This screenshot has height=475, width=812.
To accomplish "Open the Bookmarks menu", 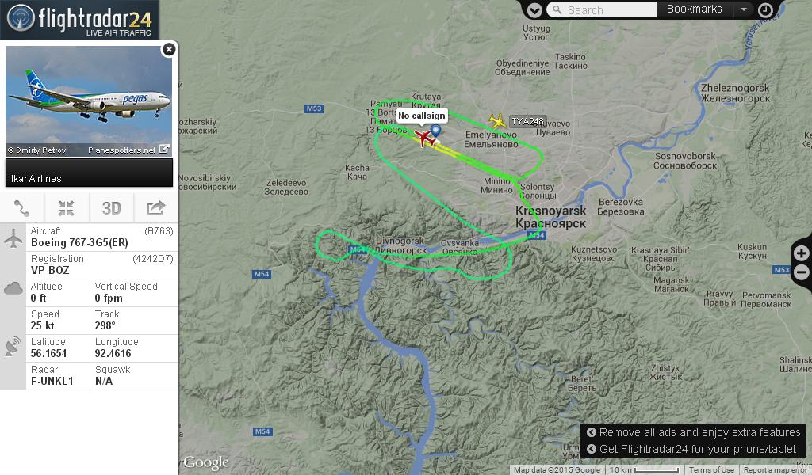I will coord(695,9).
